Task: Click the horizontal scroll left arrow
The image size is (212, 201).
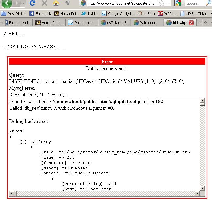Action: pos(11,194)
